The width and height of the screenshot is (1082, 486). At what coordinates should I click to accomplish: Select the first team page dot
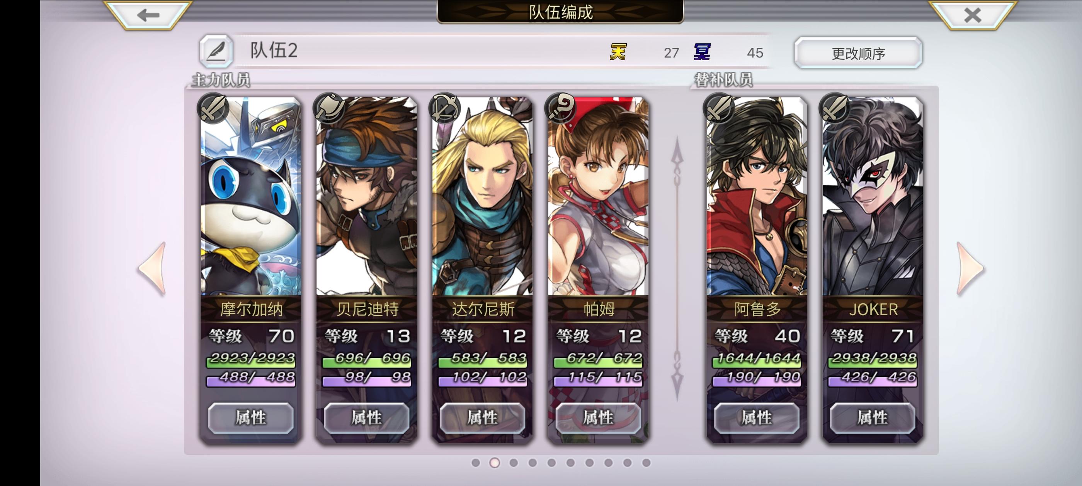(475, 462)
